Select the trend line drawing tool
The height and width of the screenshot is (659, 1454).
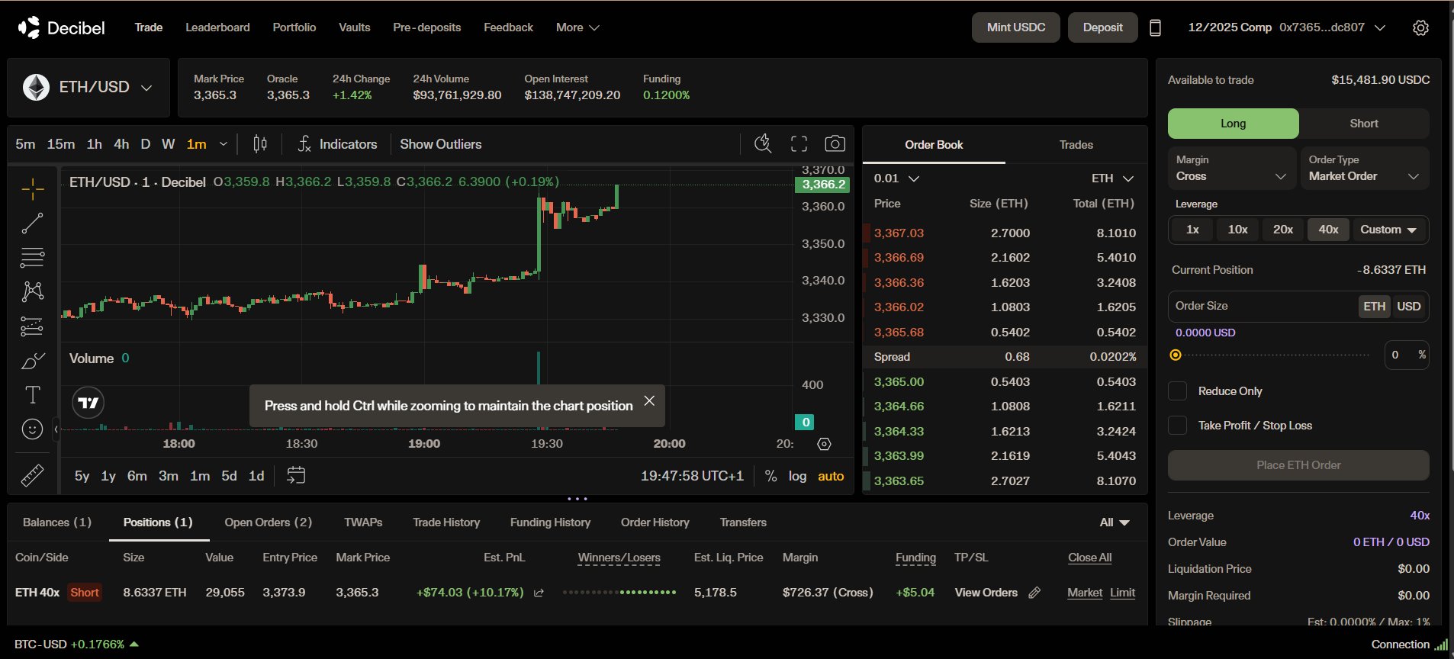(x=32, y=223)
